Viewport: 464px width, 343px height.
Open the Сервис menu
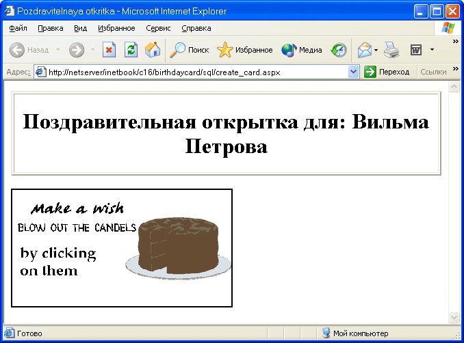click(x=158, y=28)
